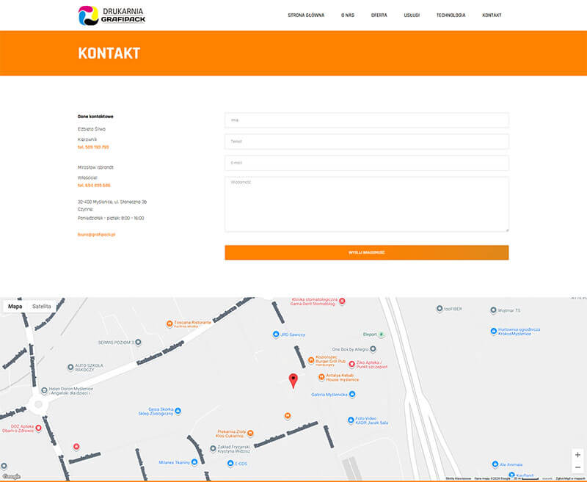
Task: Click the Drukarnia Grafipack logo
Action: coord(112,15)
